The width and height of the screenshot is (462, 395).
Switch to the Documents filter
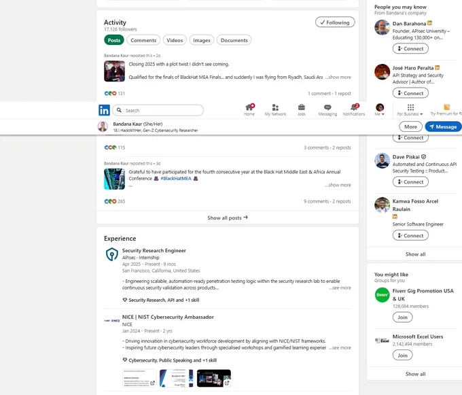[234, 40]
